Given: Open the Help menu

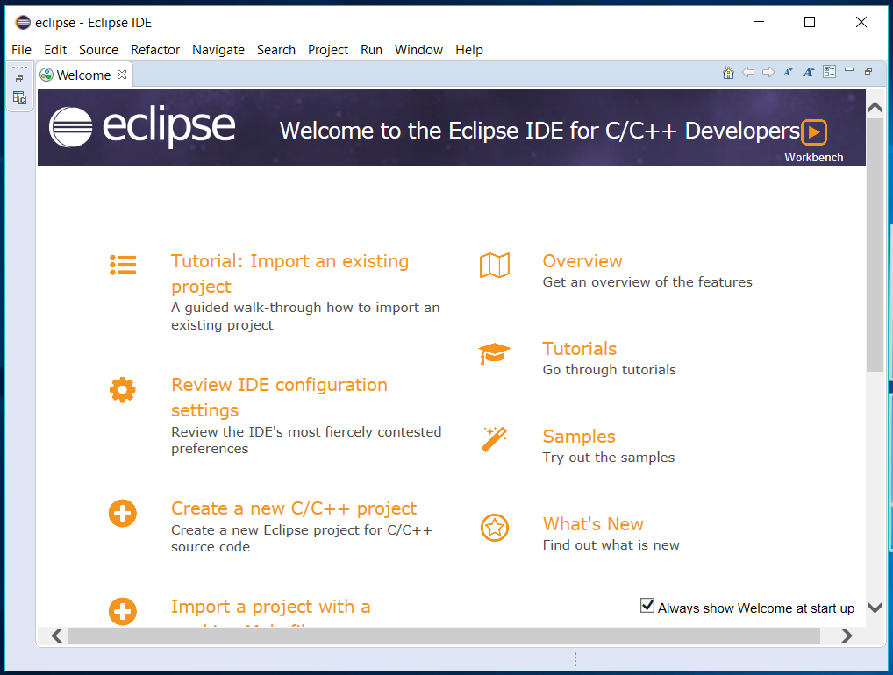Looking at the screenshot, I should tap(469, 49).
